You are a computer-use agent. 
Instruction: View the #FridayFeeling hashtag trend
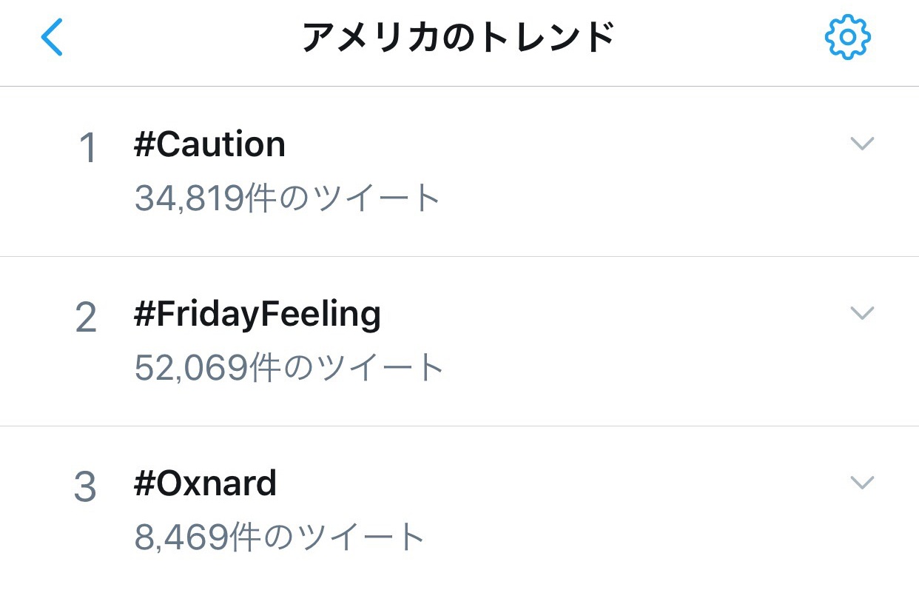257,315
